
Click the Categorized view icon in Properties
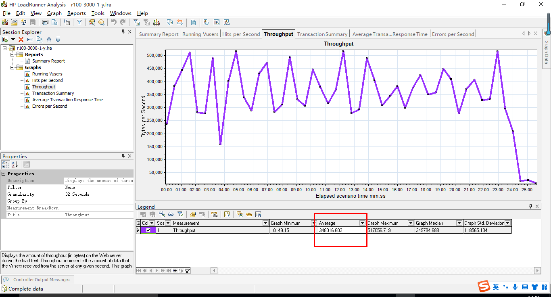6,164
